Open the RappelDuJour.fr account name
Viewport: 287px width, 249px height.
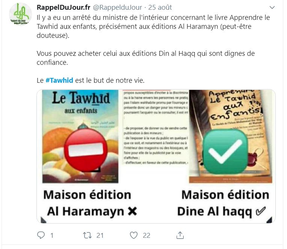click(x=63, y=7)
